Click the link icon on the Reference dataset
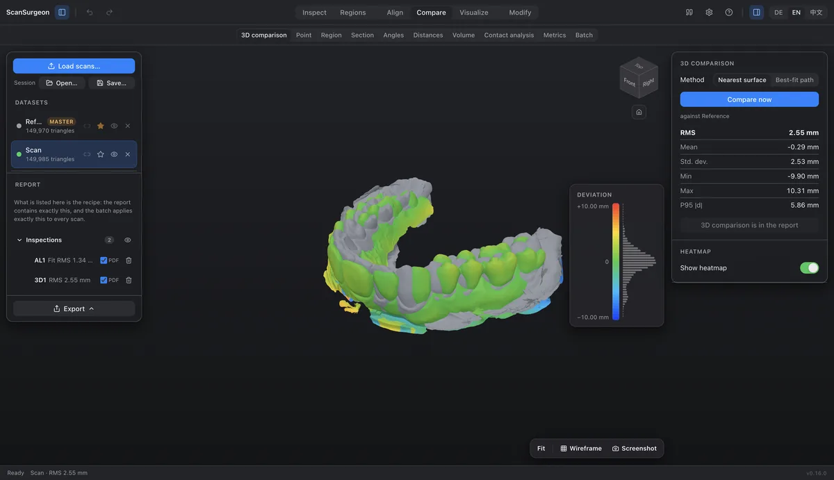 [87, 126]
